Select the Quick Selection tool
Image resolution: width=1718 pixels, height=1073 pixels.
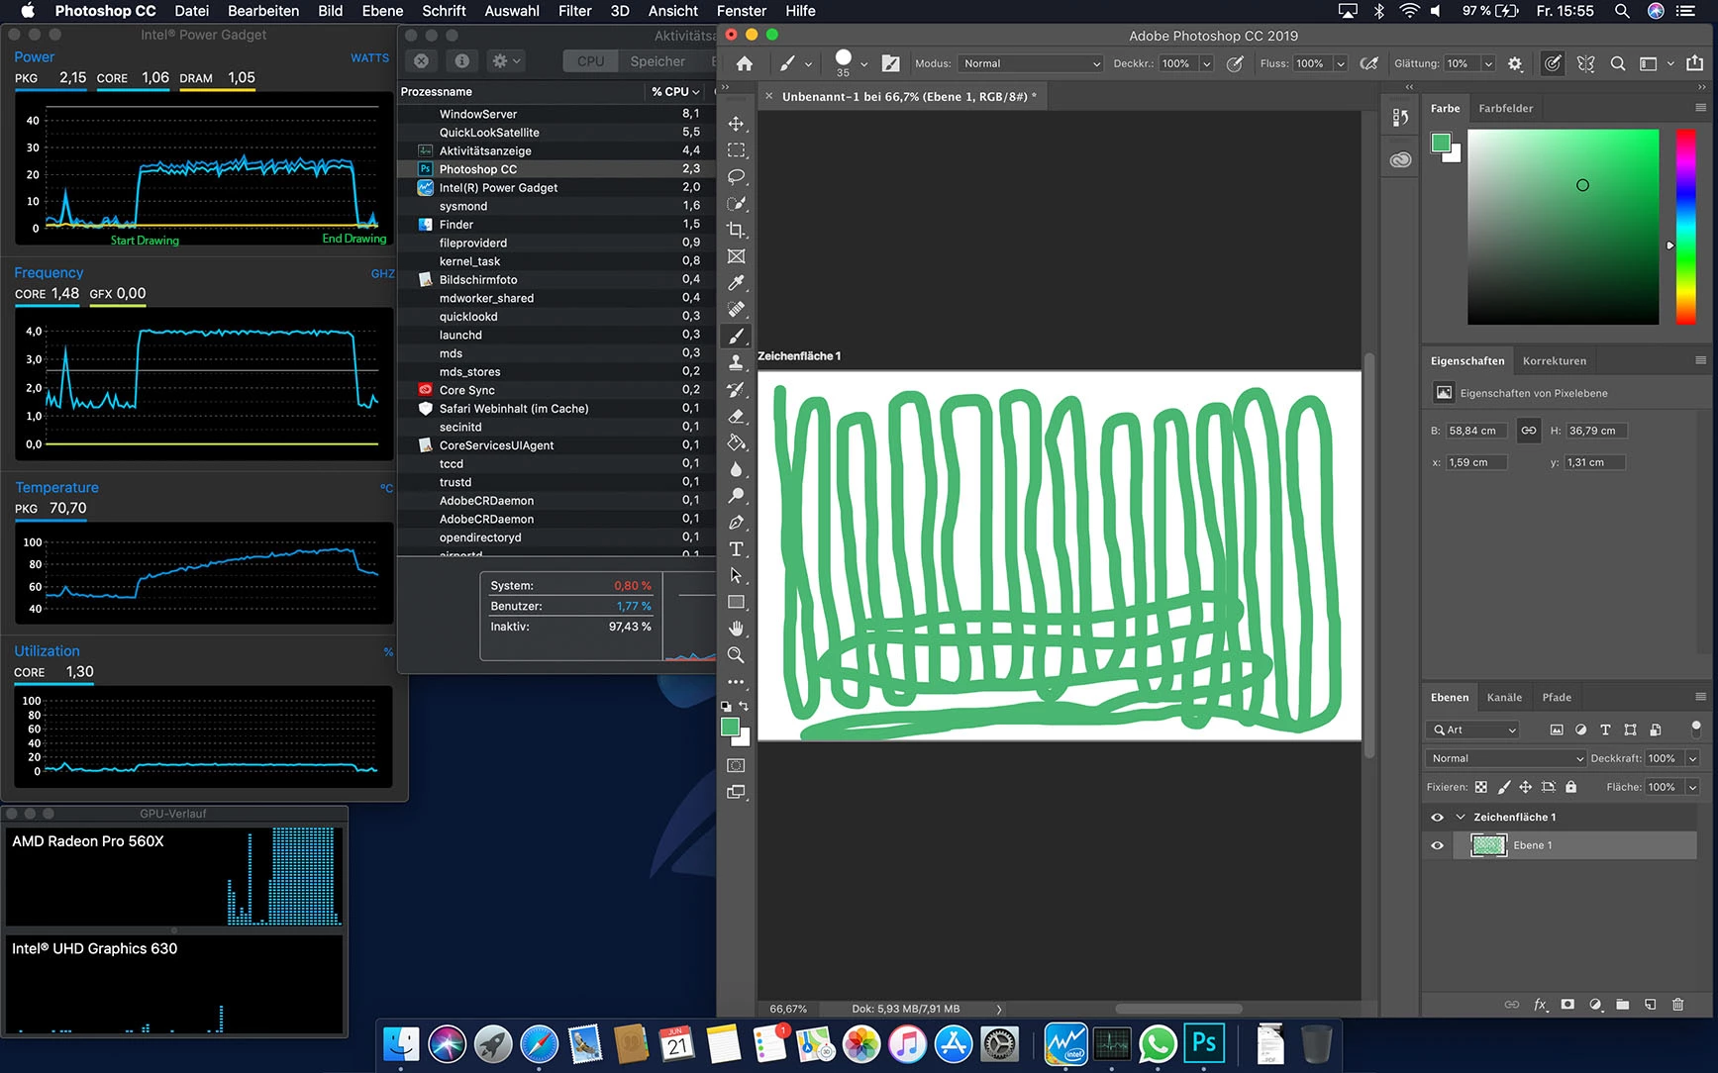coord(736,204)
